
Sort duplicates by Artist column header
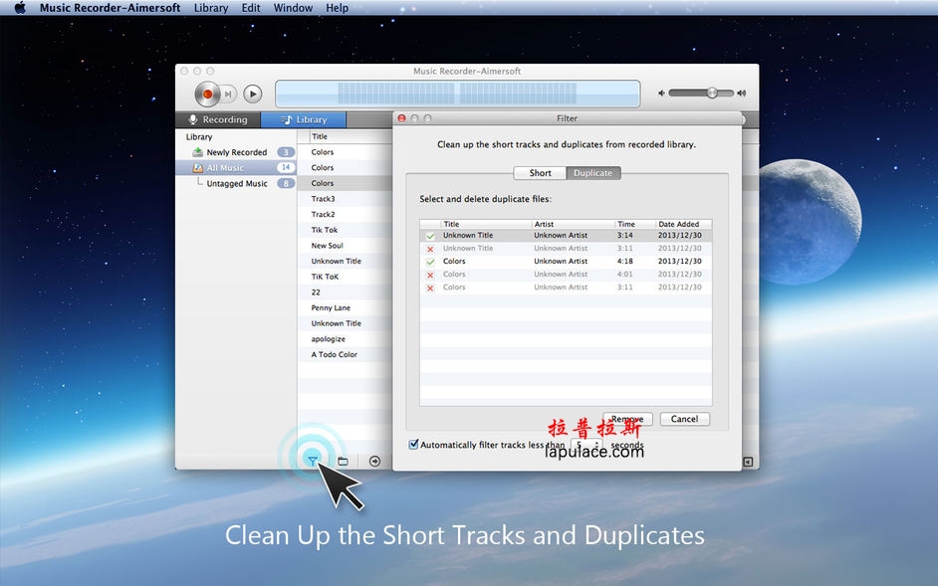click(x=573, y=224)
